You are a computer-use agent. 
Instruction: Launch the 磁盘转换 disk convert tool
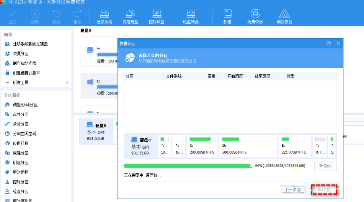190,16
